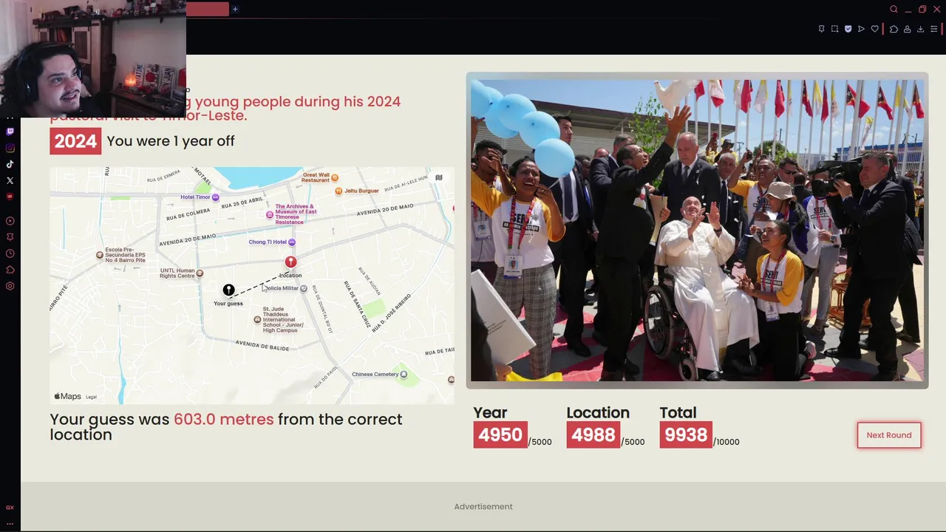The width and height of the screenshot is (946, 532).
Task: Open the ad blocker shield icon
Action: [x=848, y=29]
